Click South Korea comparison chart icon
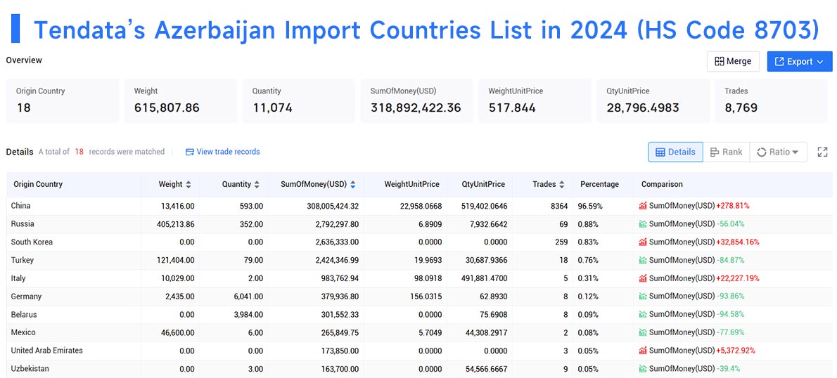Image resolution: width=837 pixels, height=378 pixels. [643, 242]
